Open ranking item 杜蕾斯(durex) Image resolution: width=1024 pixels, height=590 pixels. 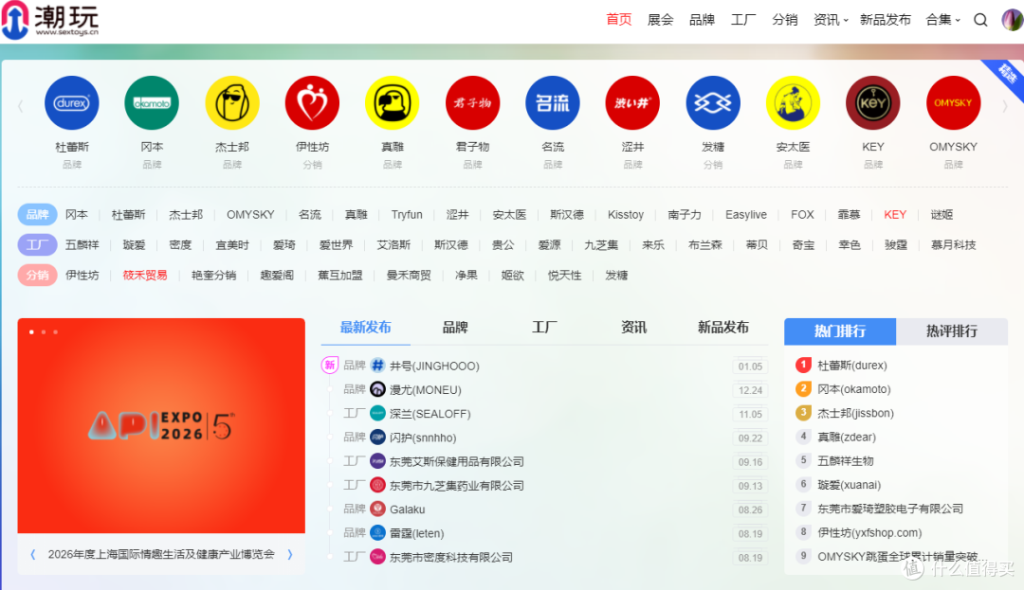pos(852,366)
